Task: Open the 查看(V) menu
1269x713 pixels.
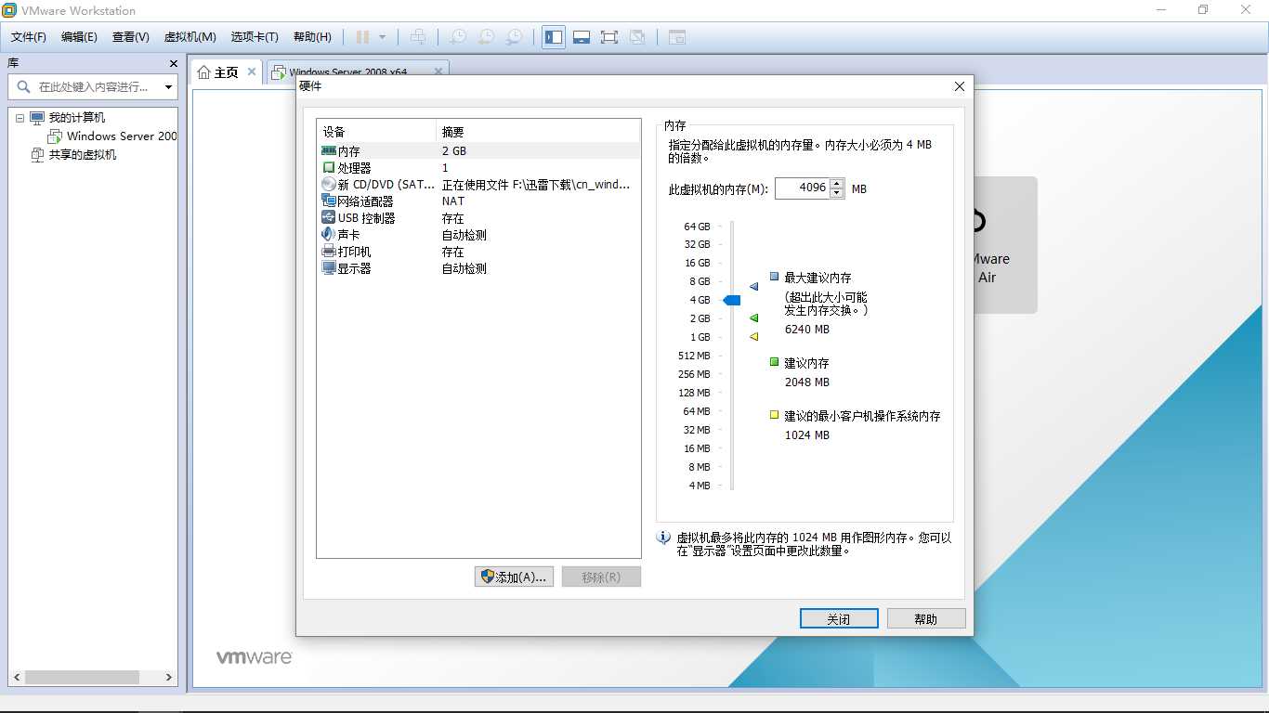Action: [x=131, y=37]
